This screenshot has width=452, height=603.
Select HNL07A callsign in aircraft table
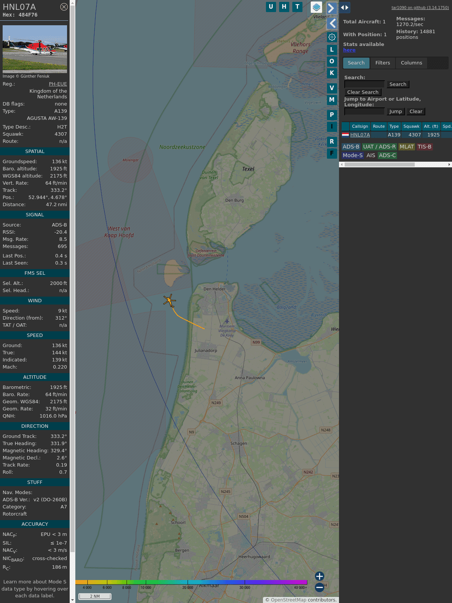(360, 135)
